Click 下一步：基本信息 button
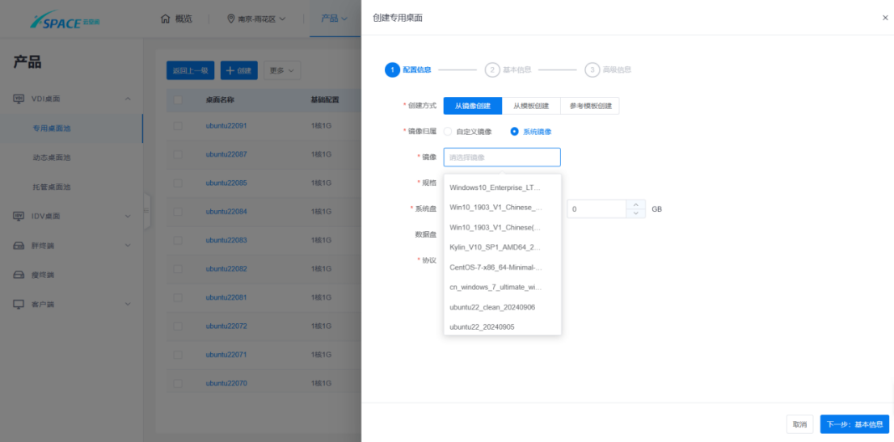This screenshot has height=442, width=894. 854,424
